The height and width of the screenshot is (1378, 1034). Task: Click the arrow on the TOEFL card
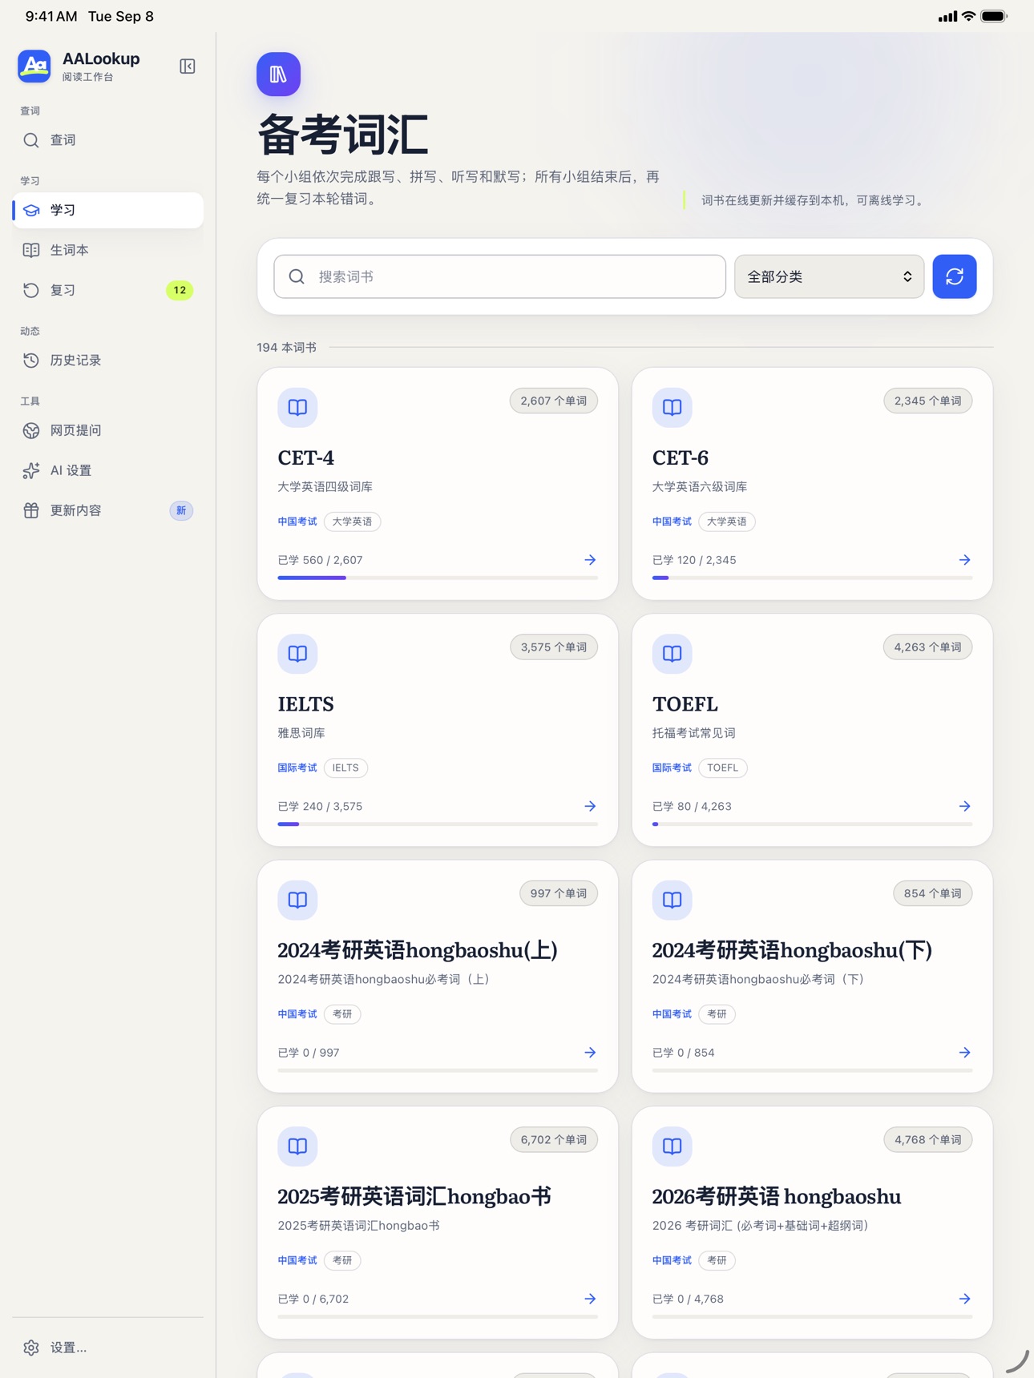(x=964, y=806)
